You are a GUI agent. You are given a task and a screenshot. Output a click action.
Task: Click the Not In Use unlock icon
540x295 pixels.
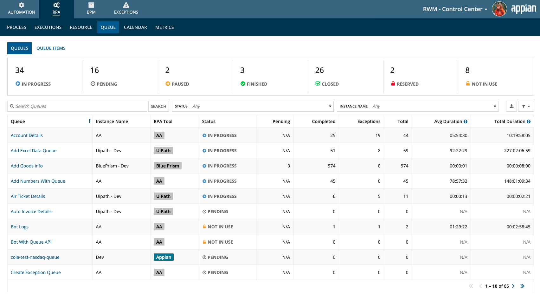(x=468, y=83)
